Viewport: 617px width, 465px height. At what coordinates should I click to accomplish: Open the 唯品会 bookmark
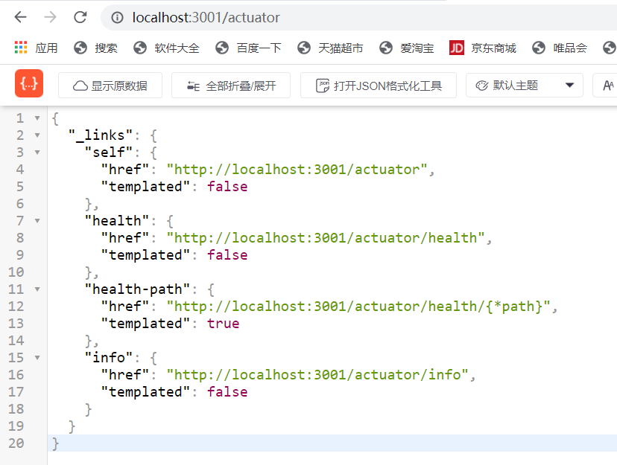(x=559, y=48)
